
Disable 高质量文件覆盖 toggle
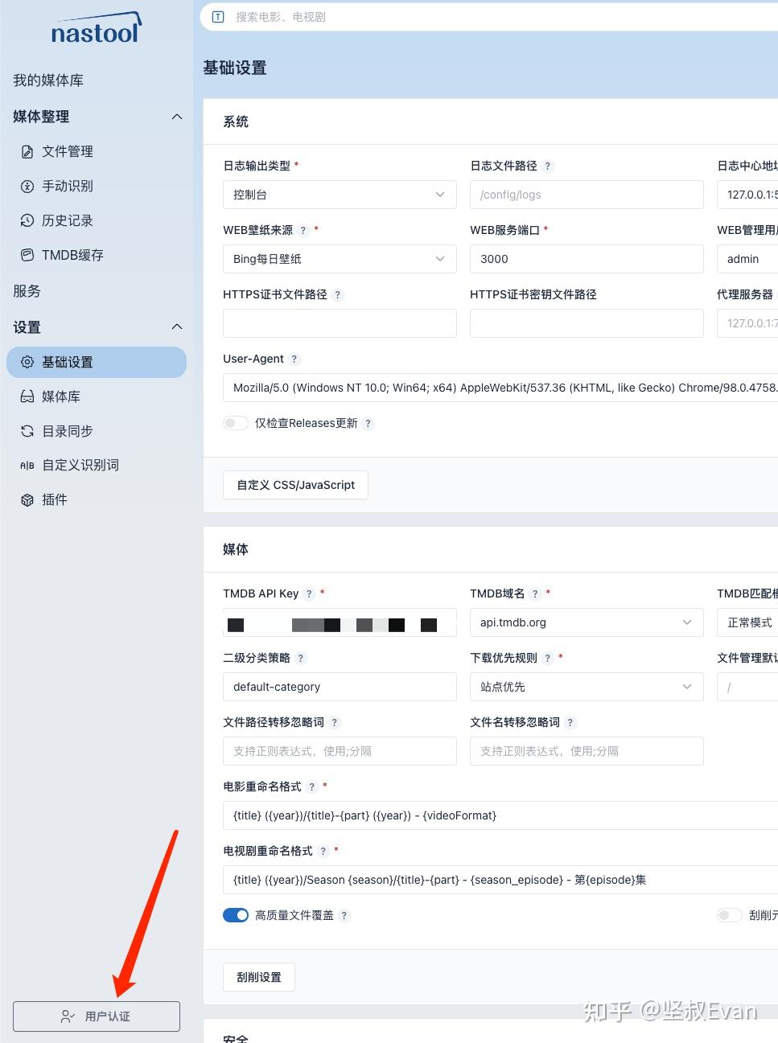click(236, 915)
